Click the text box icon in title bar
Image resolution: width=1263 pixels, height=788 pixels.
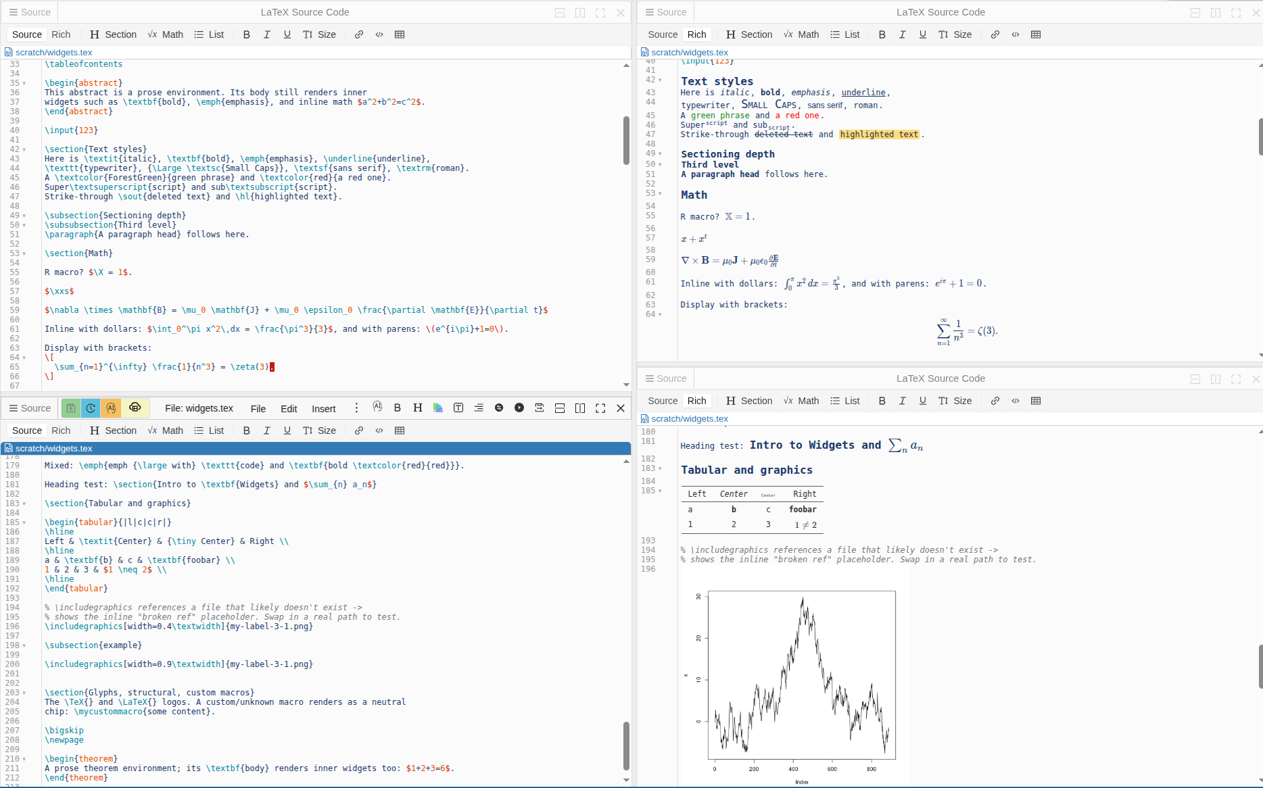point(458,408)
